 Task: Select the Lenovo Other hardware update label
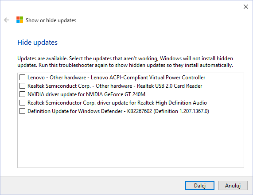(117, 78)
